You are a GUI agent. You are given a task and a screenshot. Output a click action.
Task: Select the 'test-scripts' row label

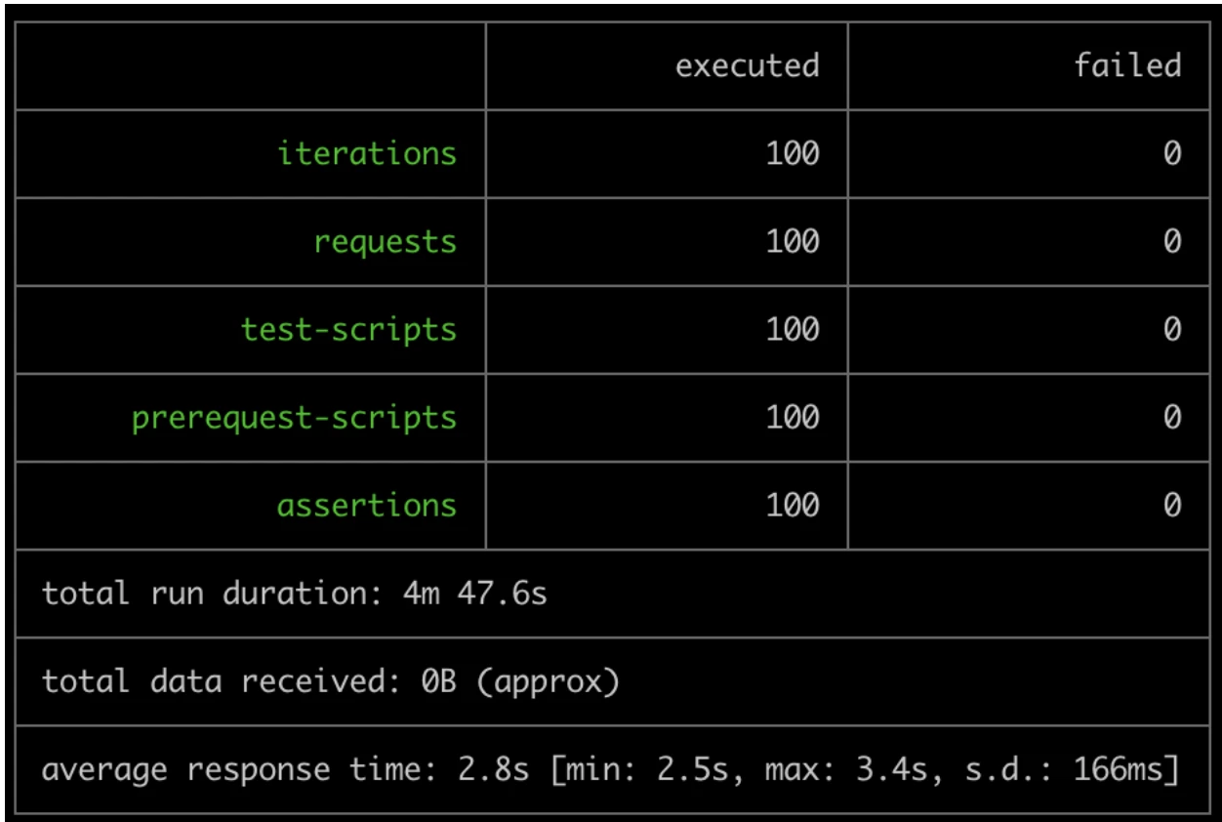tap(348, 329)
